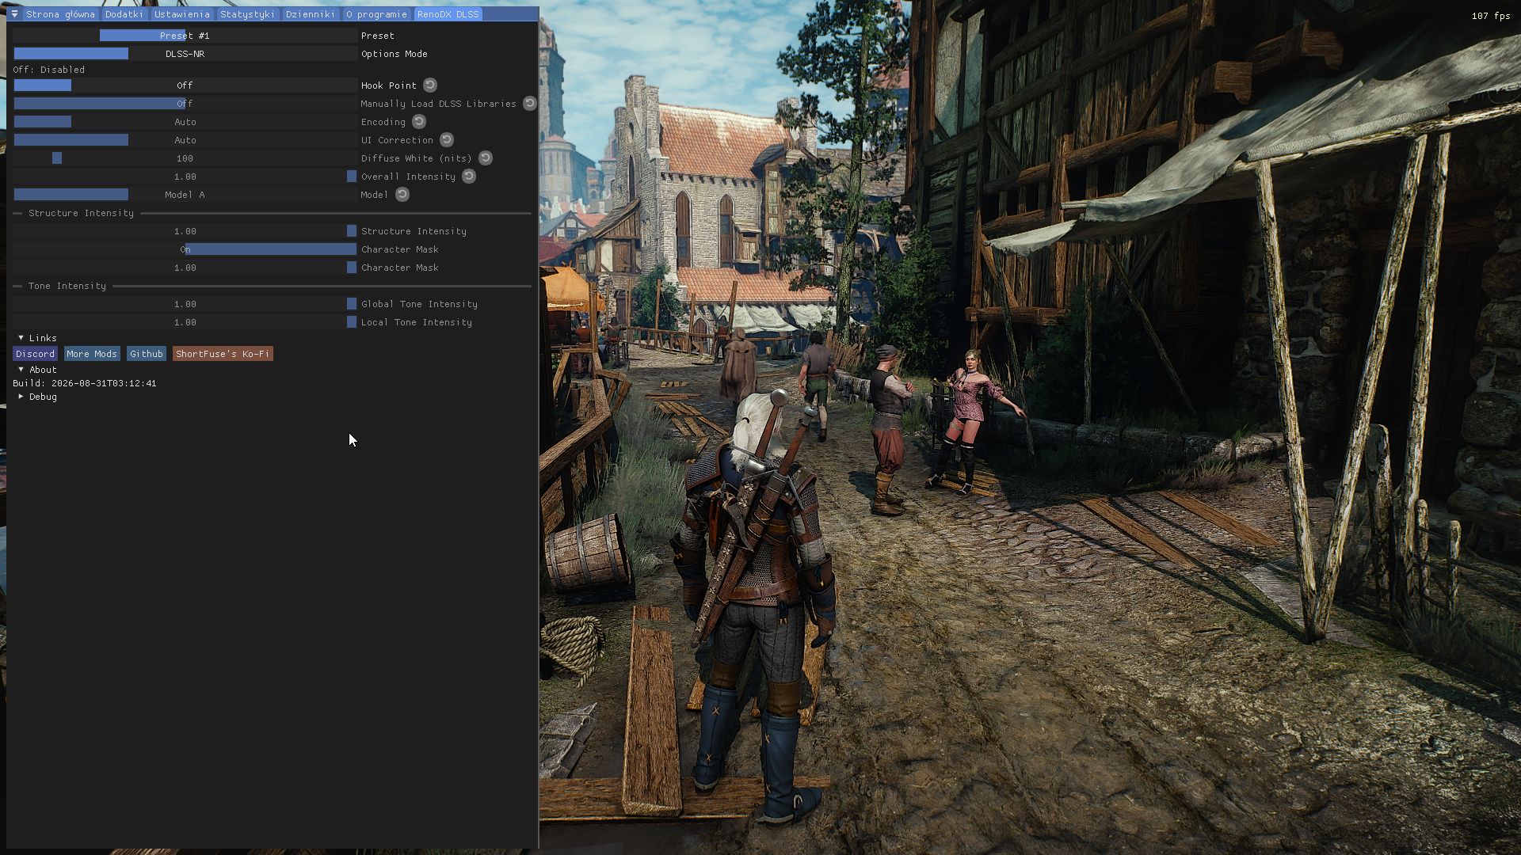Reset the UI Correction setting
Viewport: 1521px width, 855px height.
click(x=447, y=139)
